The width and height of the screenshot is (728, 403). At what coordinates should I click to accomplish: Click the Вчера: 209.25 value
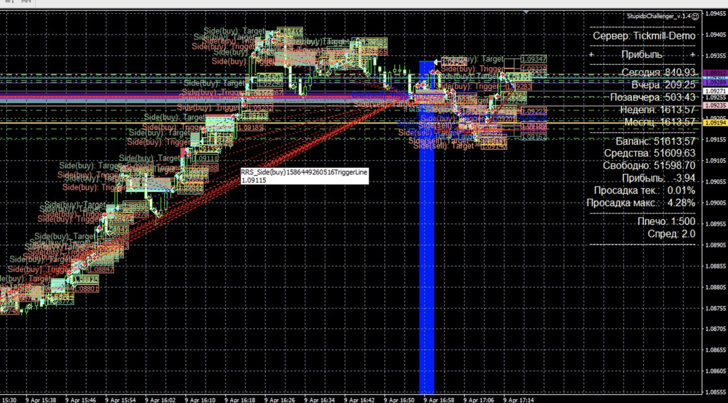point(663,85)
